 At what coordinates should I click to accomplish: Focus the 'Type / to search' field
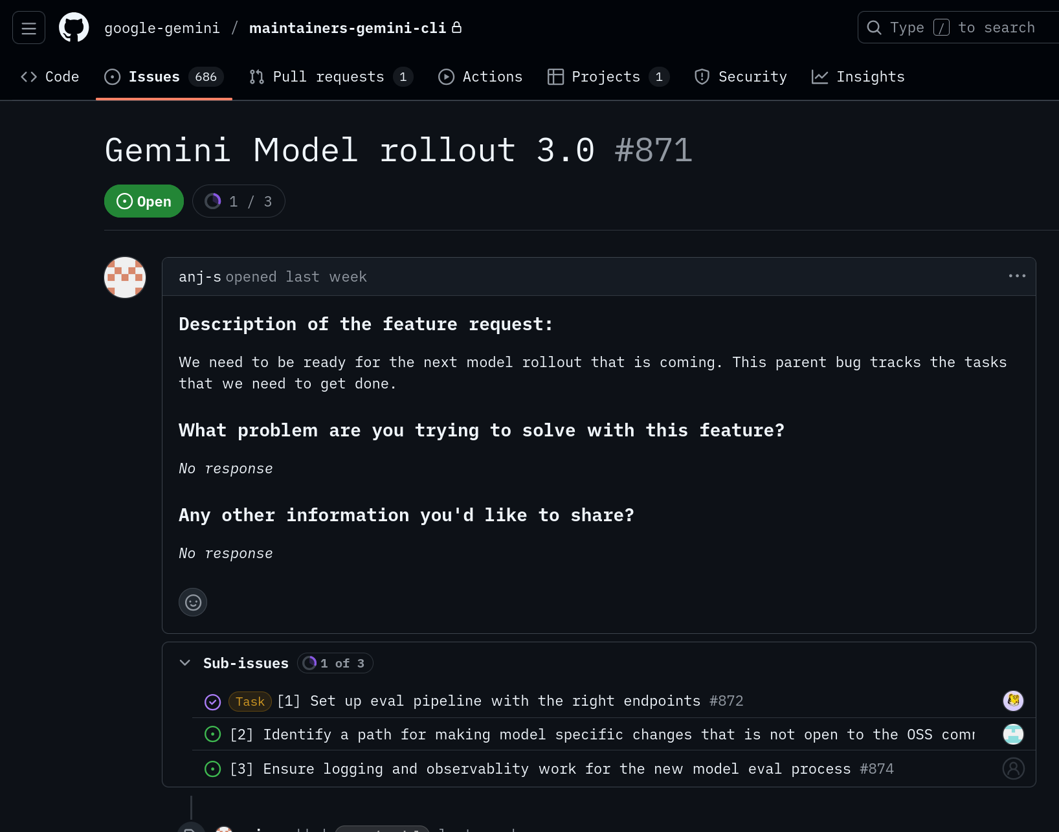[961, 28]
